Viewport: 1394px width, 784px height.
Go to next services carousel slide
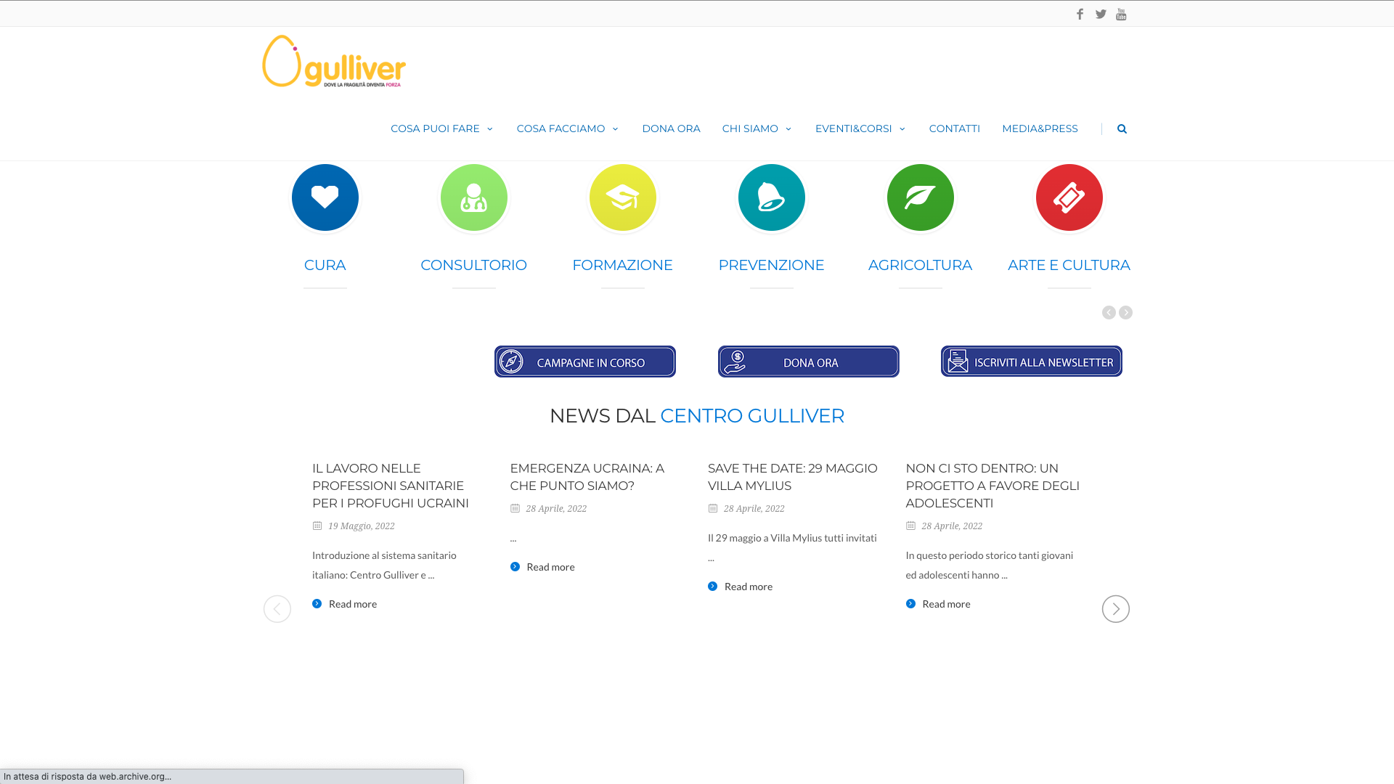1125,312
